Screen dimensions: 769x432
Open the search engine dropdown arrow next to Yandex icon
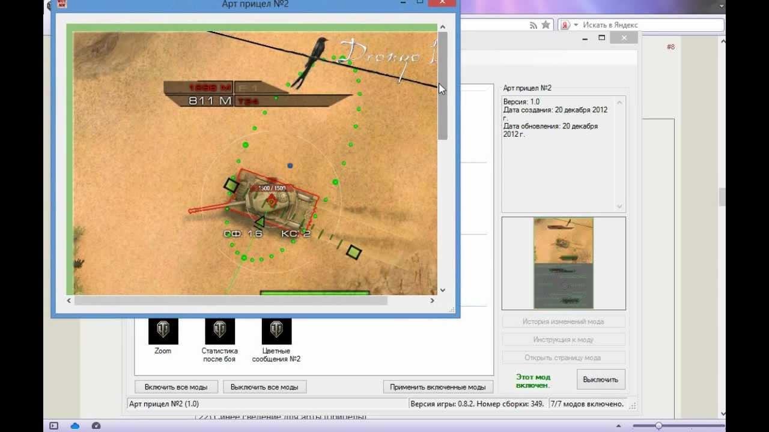click(x=576, y=25)
